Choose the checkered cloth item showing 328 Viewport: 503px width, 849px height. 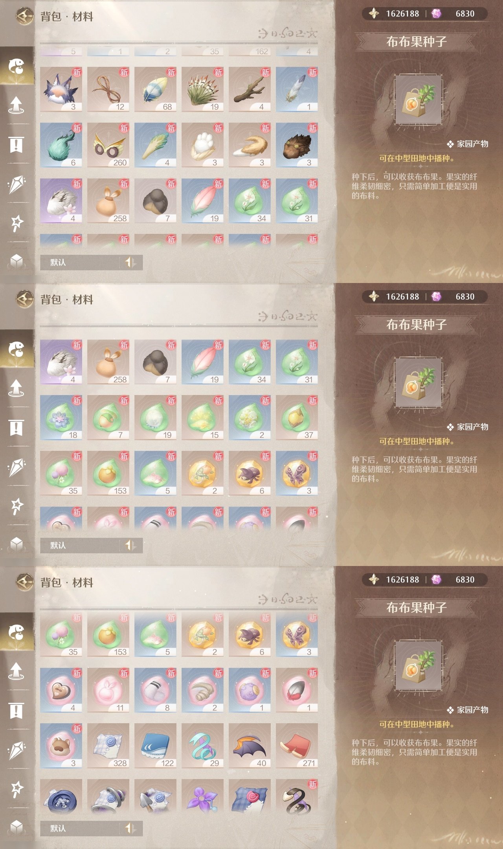click(108, 746)
